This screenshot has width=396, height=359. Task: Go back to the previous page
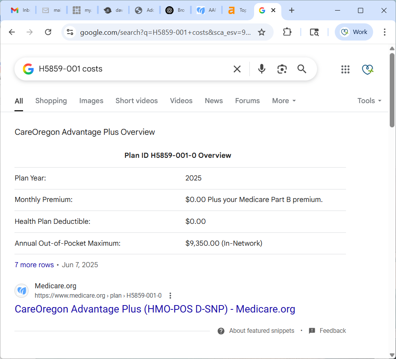[12, 32]
